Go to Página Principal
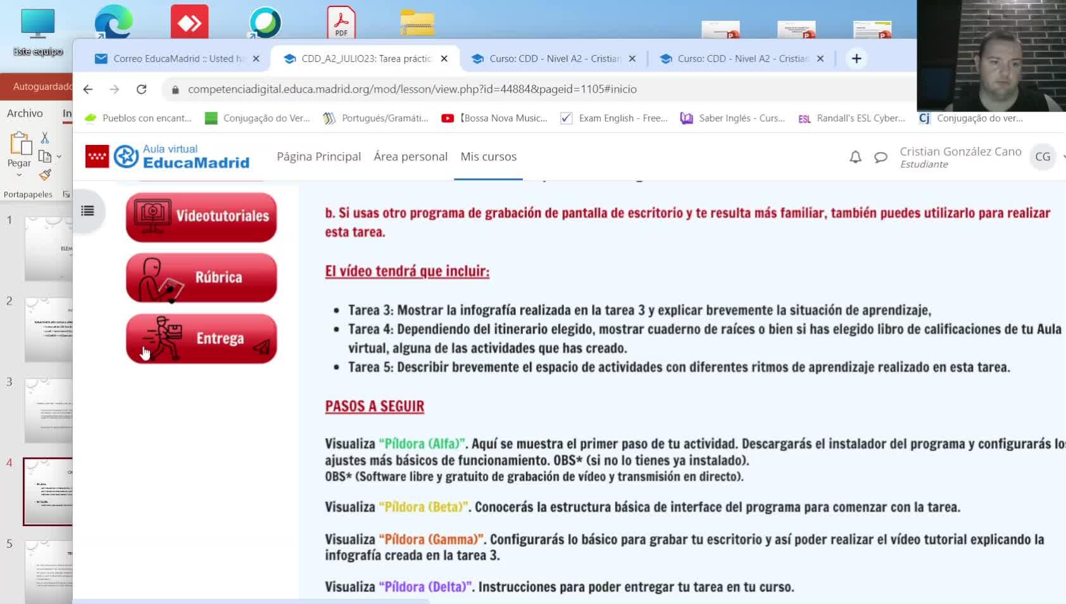The width and height of the screenshot is (1066, 604). click(319, 156)
